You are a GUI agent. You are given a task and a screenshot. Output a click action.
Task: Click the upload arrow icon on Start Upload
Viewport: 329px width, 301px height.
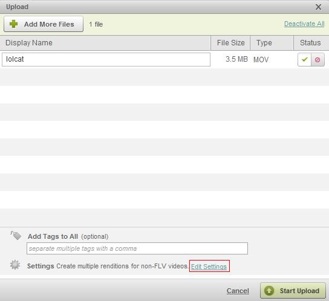coord(269,291)
